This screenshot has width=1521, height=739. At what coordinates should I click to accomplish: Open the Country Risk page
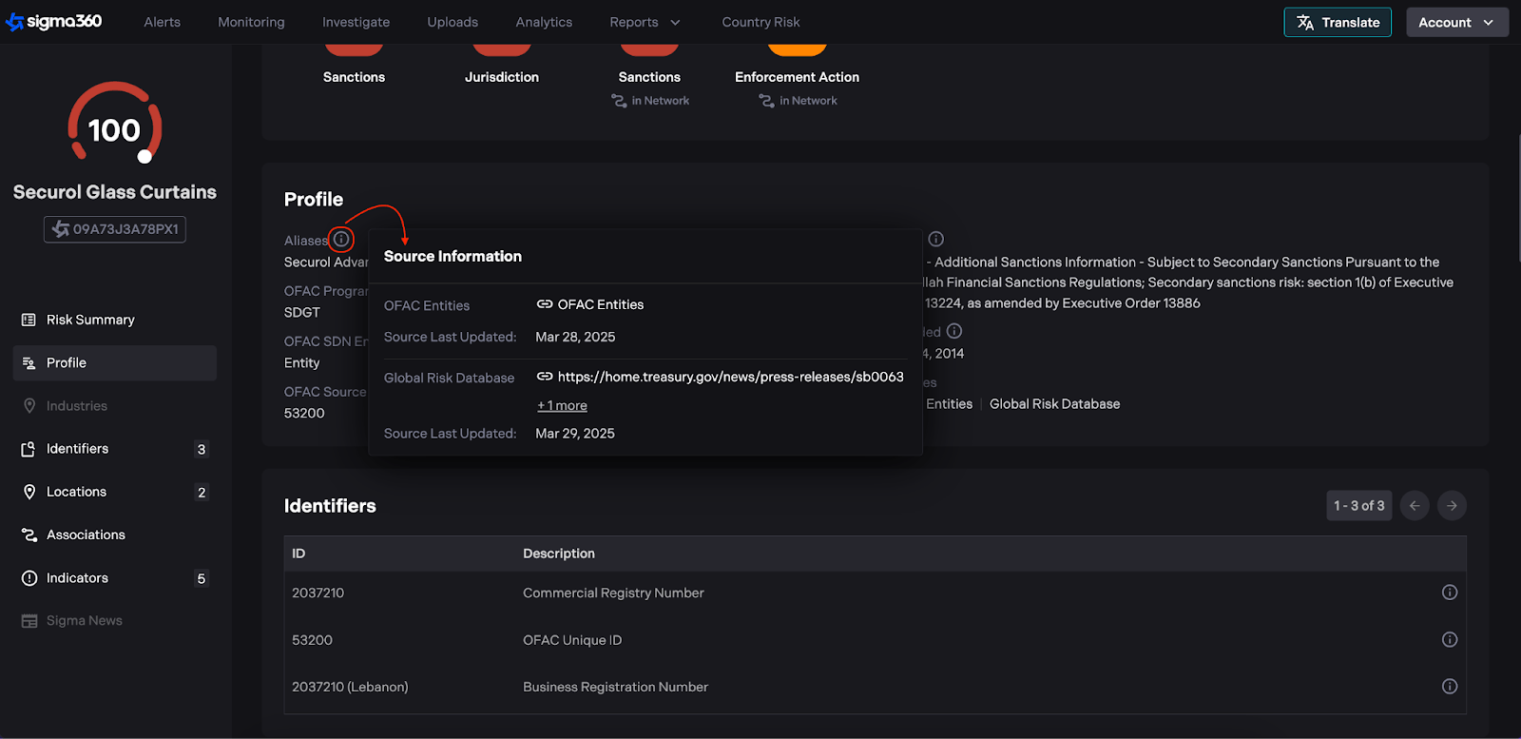(760, 22)
